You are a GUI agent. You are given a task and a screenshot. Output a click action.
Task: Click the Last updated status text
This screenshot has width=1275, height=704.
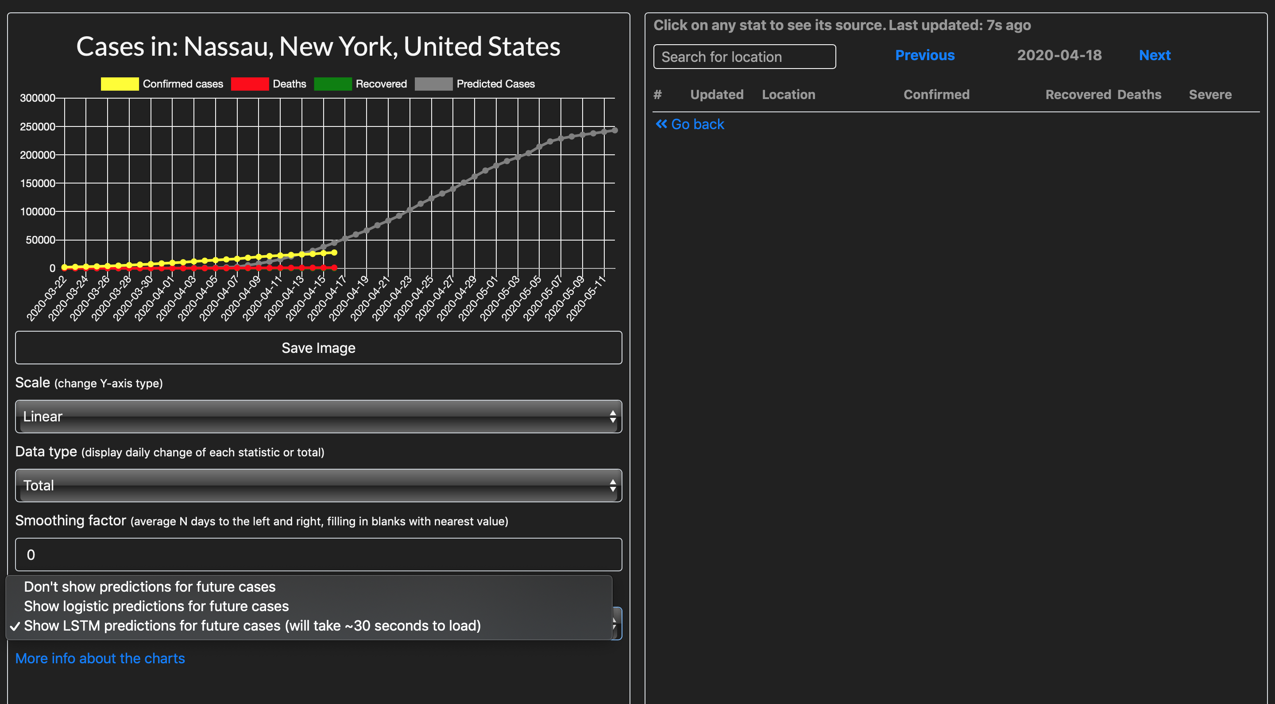(x=959, y=25)
